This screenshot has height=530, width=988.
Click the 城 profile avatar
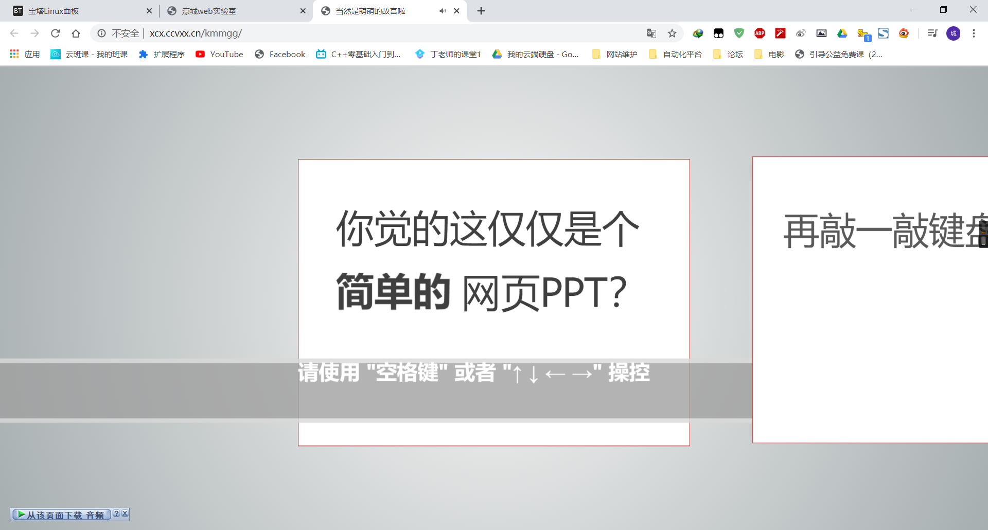[954, 33]
